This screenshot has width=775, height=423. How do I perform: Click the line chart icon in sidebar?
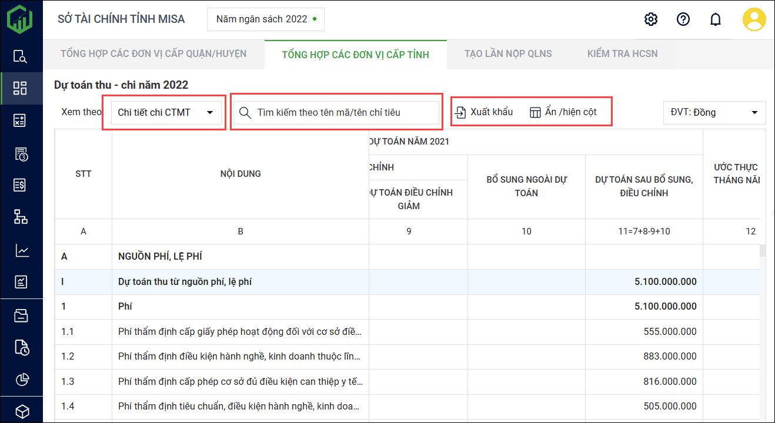click(x=21, y=251)
